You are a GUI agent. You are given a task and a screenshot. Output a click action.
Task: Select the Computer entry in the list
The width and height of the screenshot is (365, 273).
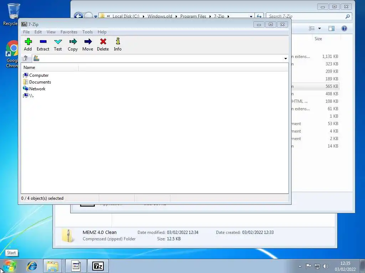pyautogui.click(x=36, y=75)
